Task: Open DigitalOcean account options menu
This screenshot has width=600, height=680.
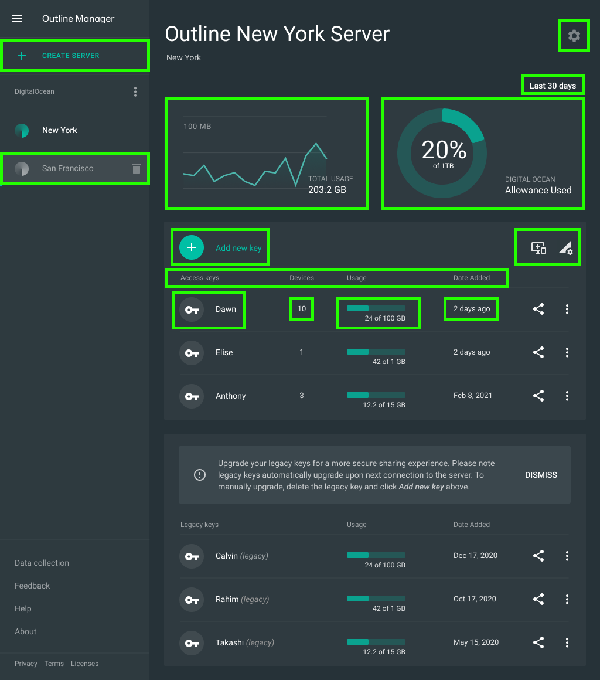Action: pos(135,91)
